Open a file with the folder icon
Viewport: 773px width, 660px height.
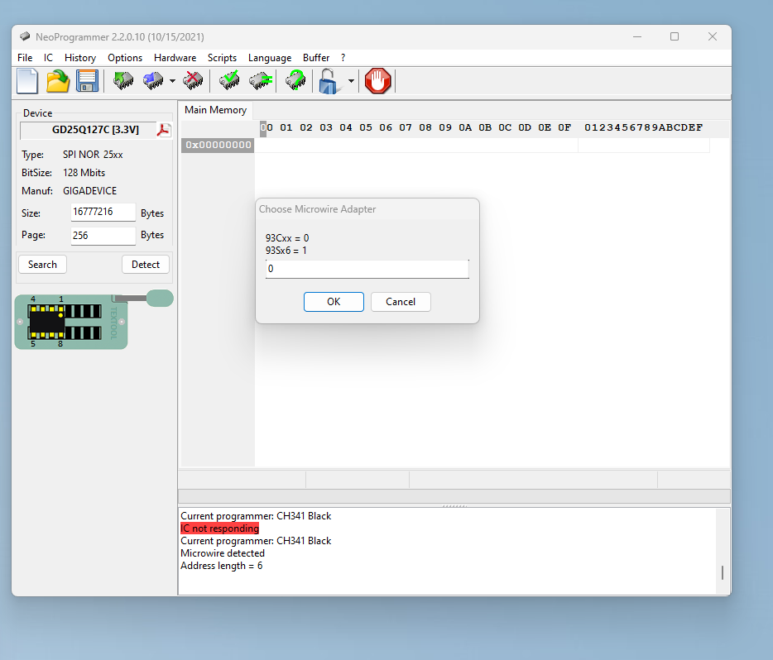point(58,81)
